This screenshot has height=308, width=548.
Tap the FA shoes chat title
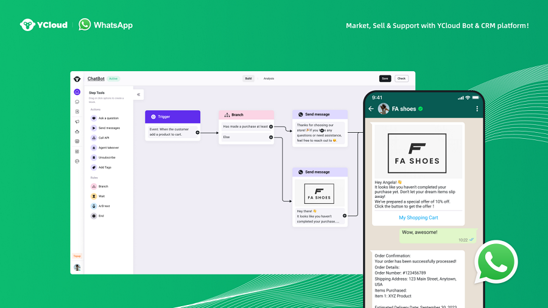click(x=404, y=109)
